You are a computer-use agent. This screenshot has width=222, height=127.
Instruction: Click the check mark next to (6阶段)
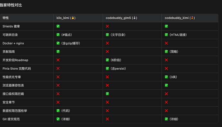point(107,60)
